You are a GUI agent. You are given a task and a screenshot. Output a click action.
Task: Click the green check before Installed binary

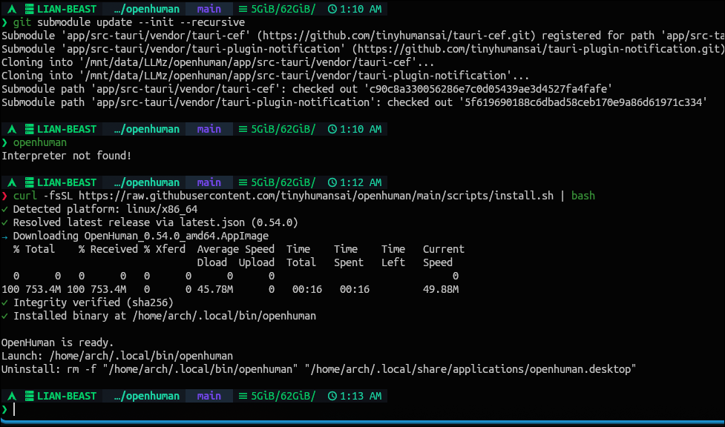coord(4,316)
